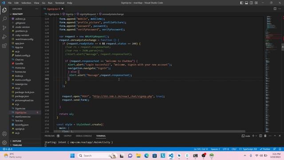Open the File menu
This screenshot has height=160, width=284.
coord(10,3)
